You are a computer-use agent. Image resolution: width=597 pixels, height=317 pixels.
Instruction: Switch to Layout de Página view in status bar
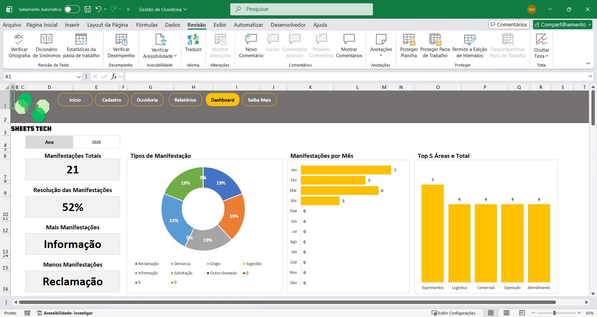[x=506, y=313]
